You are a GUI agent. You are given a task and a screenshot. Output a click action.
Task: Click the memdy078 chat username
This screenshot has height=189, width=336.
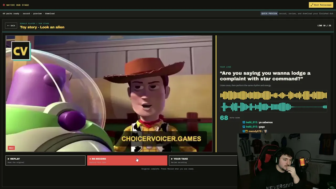255,131
